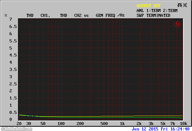Viewport: 192px width, 131px height.
Task: Click the time stamp 16:24:40
Action: pyautogui.click(x=180, y=129)
